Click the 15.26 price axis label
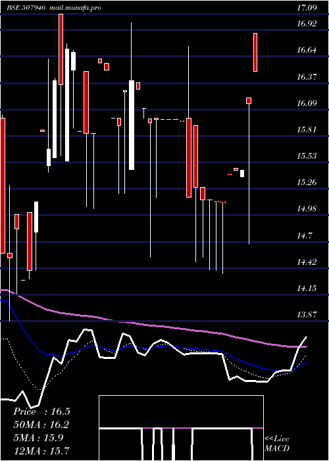Screen dimensions: 329x461 tap(307, 182)
